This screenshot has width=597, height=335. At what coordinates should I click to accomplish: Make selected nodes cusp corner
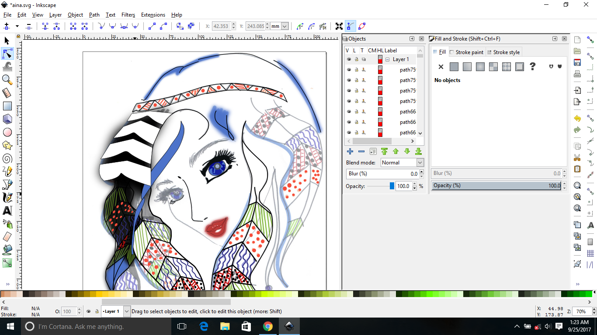coord(101,26)
